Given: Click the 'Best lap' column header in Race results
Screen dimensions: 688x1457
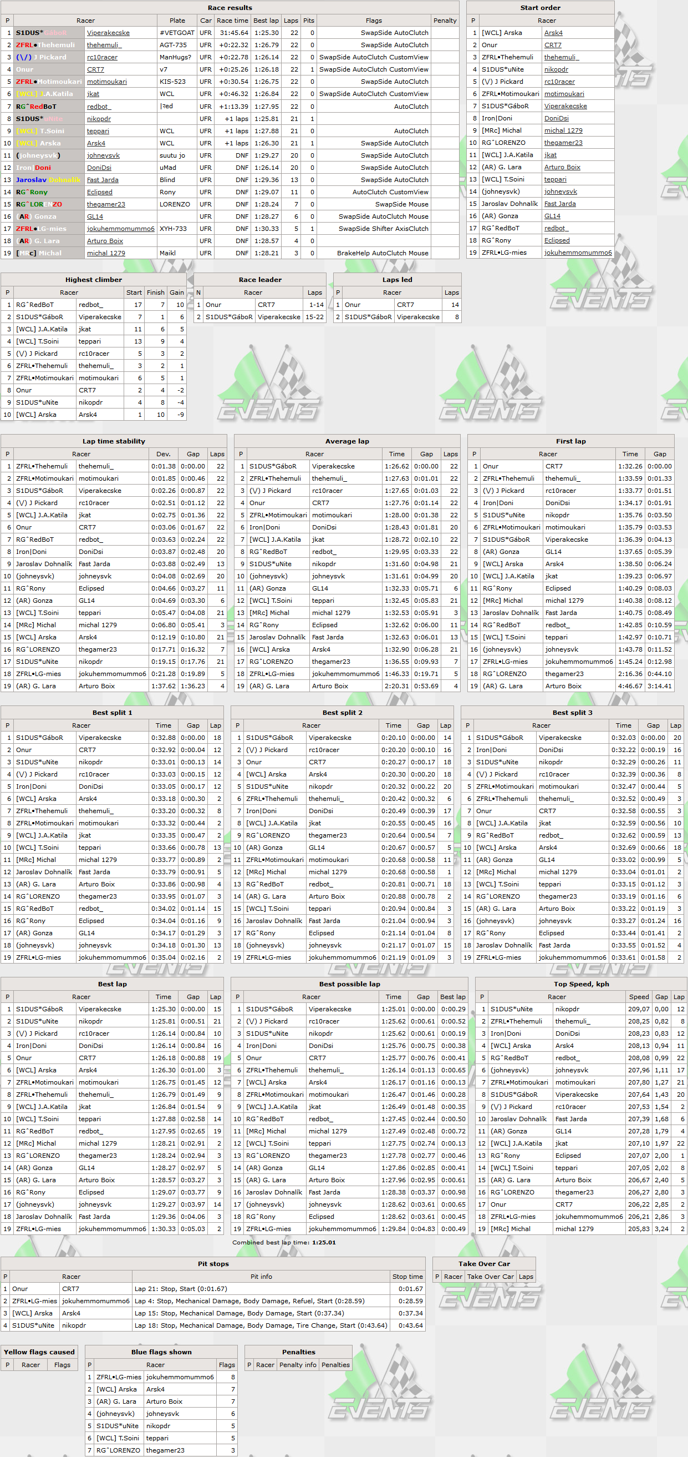Looking at the screenshot, I should pyautogui.click(x=266, y=21).
